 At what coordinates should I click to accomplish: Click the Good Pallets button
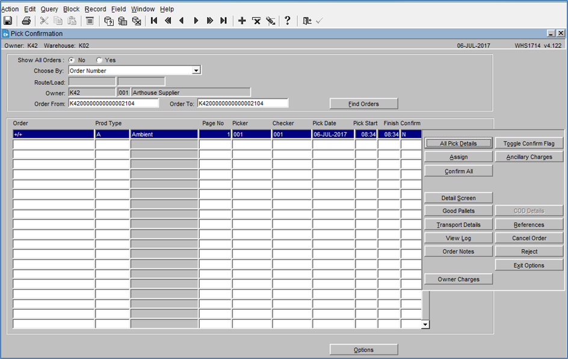[458, 210]
